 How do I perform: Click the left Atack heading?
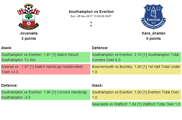click(x=7, y=48)
